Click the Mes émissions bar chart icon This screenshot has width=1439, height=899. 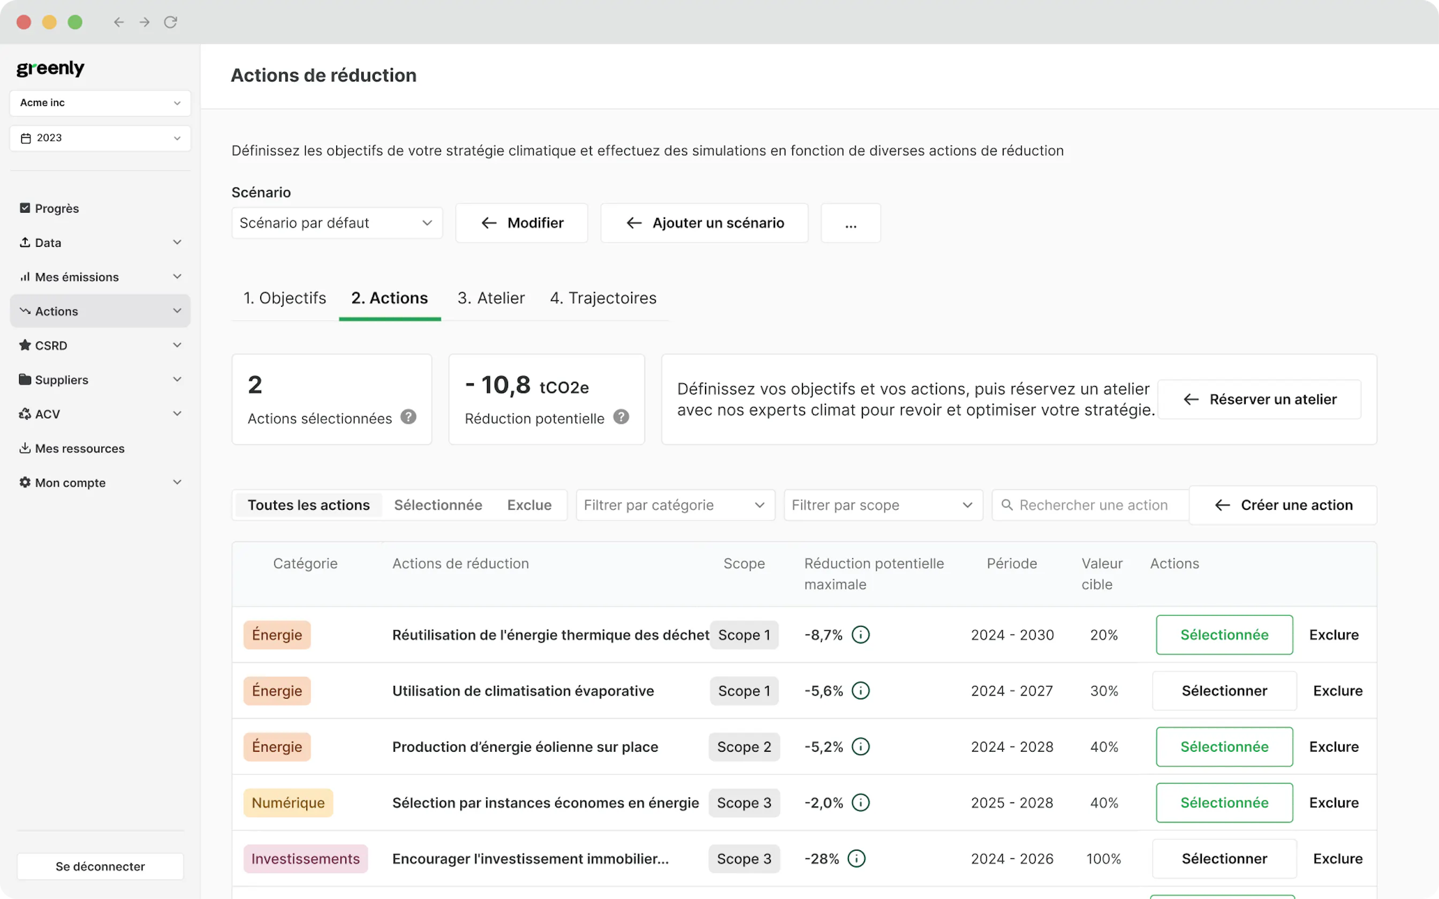[25, 276]
